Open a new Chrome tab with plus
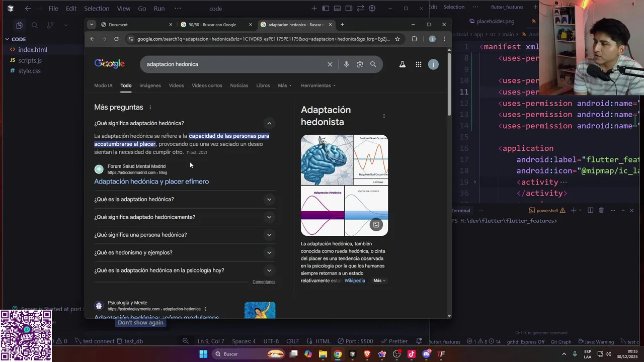 pos(342,25)
